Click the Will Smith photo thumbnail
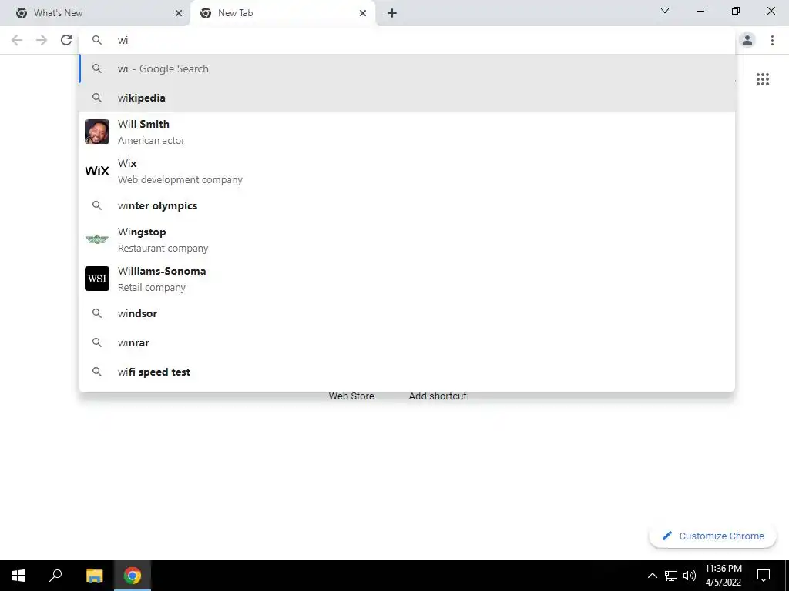Screen dimensions: 789x591 point(97,132)
